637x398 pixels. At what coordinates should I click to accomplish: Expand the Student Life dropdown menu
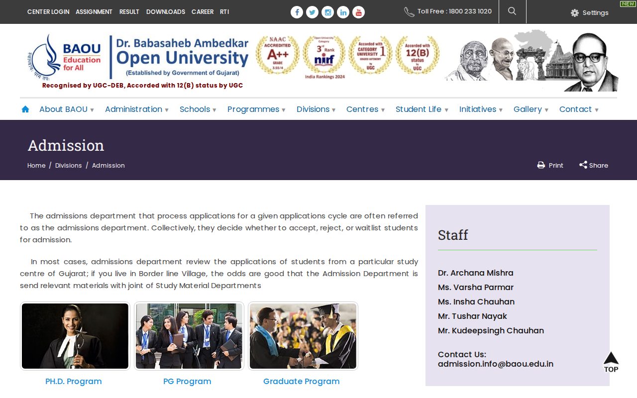pyautogui.click(x=422, y=109)
